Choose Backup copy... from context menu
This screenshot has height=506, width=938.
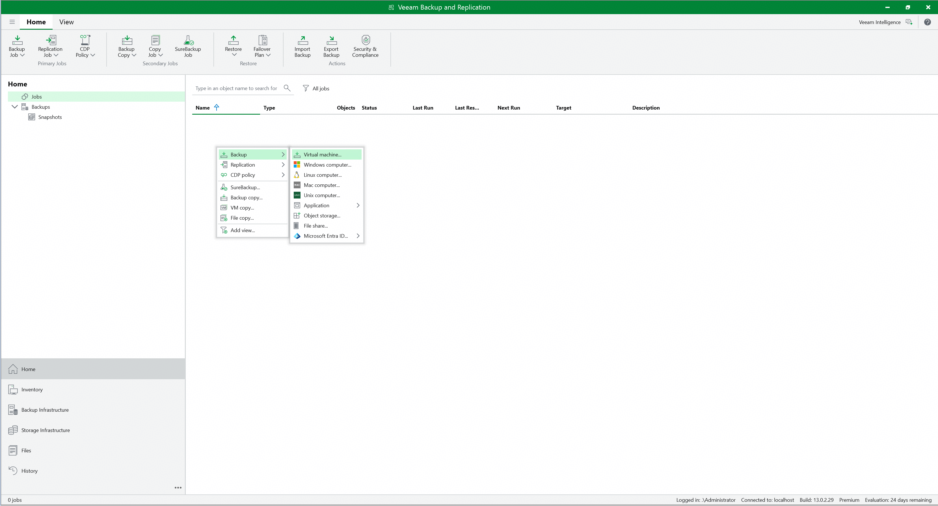click(253, 198)
